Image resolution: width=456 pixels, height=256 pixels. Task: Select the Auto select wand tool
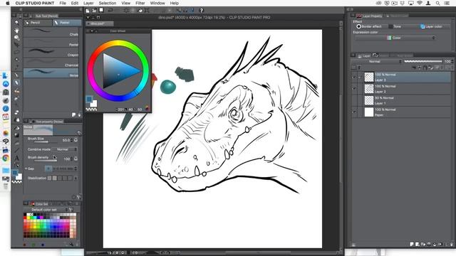16,60
